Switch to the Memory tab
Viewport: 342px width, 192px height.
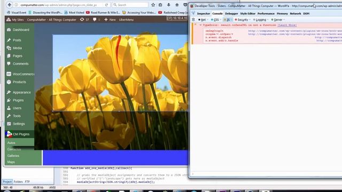click(282, 13)
